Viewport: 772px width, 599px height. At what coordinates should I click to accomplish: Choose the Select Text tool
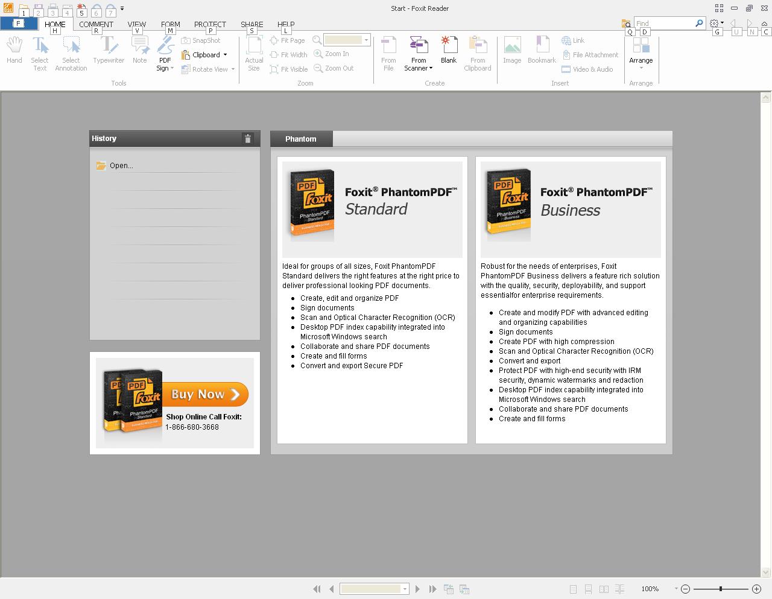point(40,54)
